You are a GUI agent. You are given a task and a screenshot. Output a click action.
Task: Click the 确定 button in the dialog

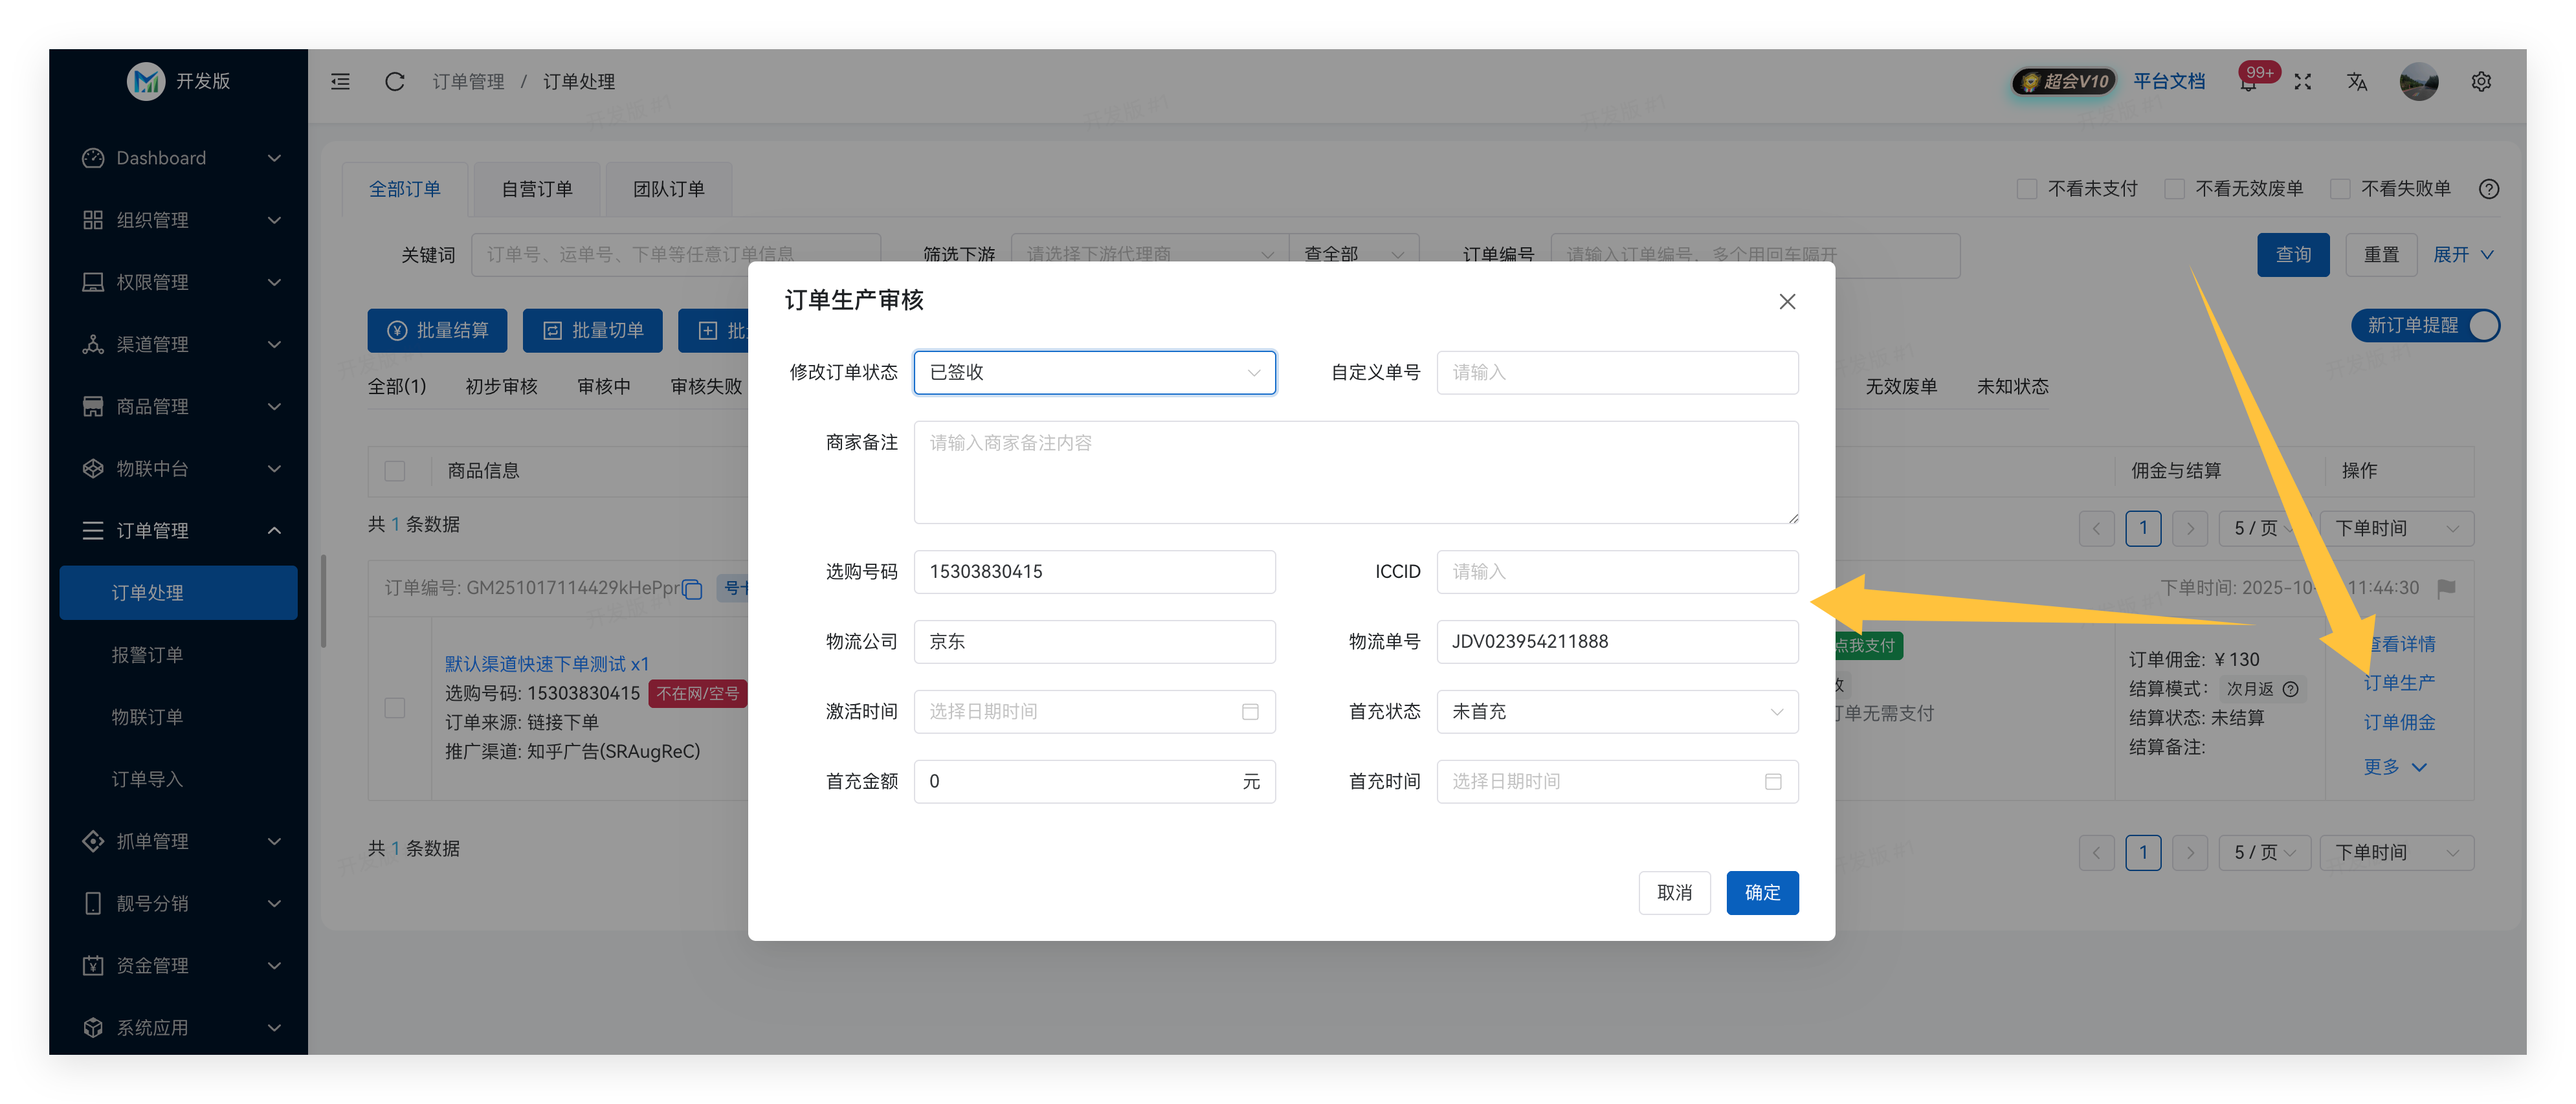point(1762,893)
